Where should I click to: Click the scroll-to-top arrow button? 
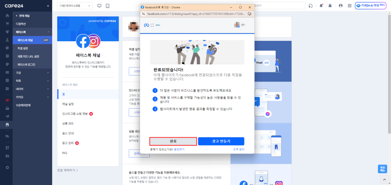pos(384,179)
